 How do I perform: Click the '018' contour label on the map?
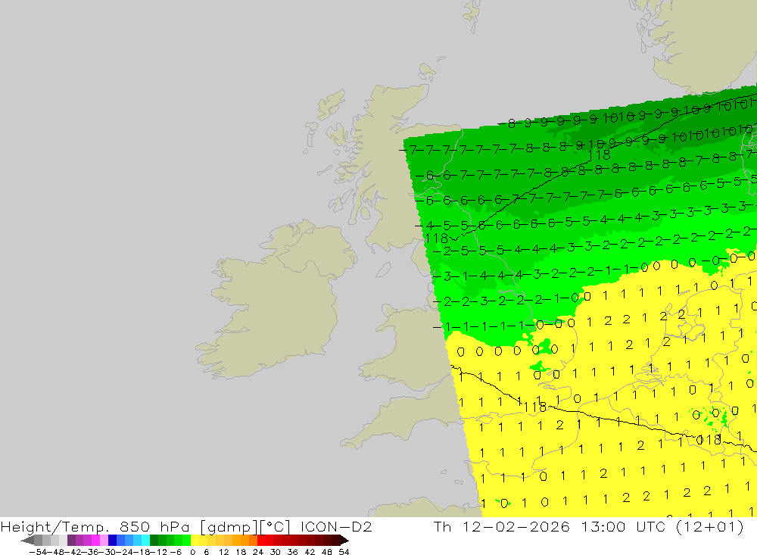click(709, 440)
